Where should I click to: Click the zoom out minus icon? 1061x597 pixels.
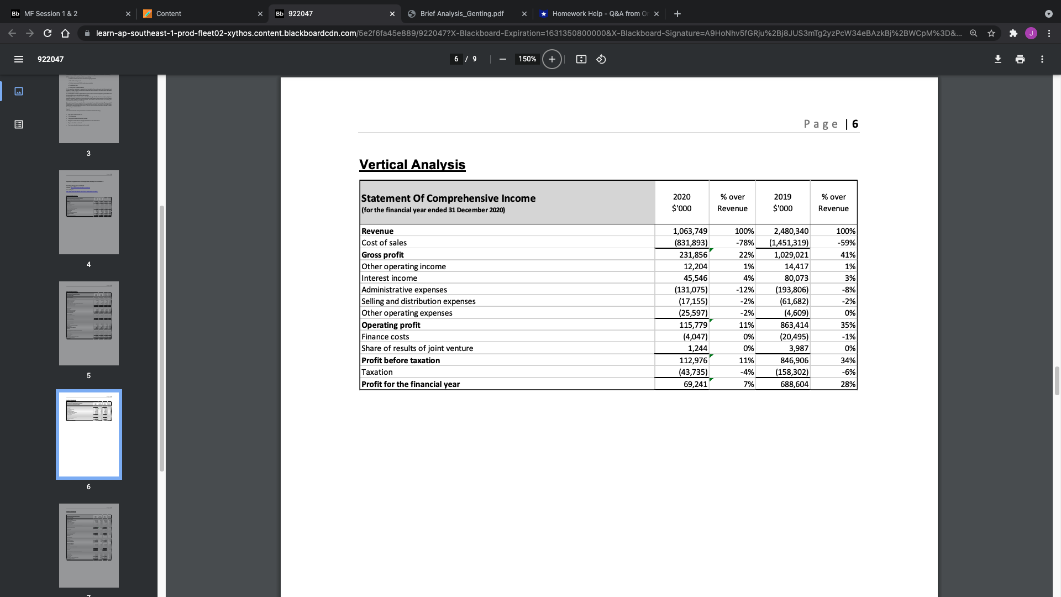(502, 59)
